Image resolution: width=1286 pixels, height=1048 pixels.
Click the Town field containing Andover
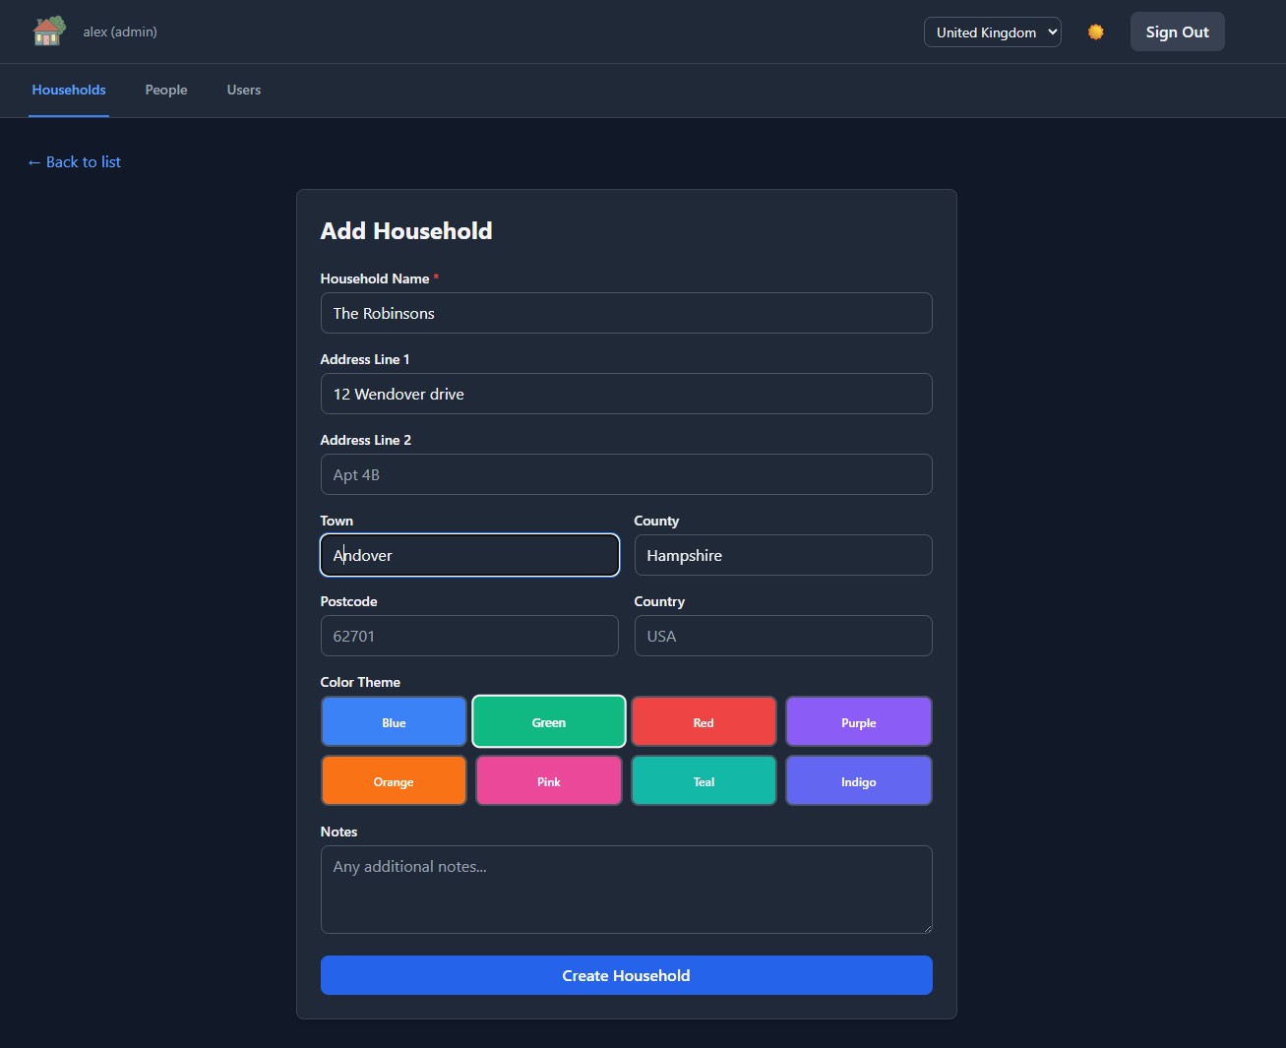(469, 555)
